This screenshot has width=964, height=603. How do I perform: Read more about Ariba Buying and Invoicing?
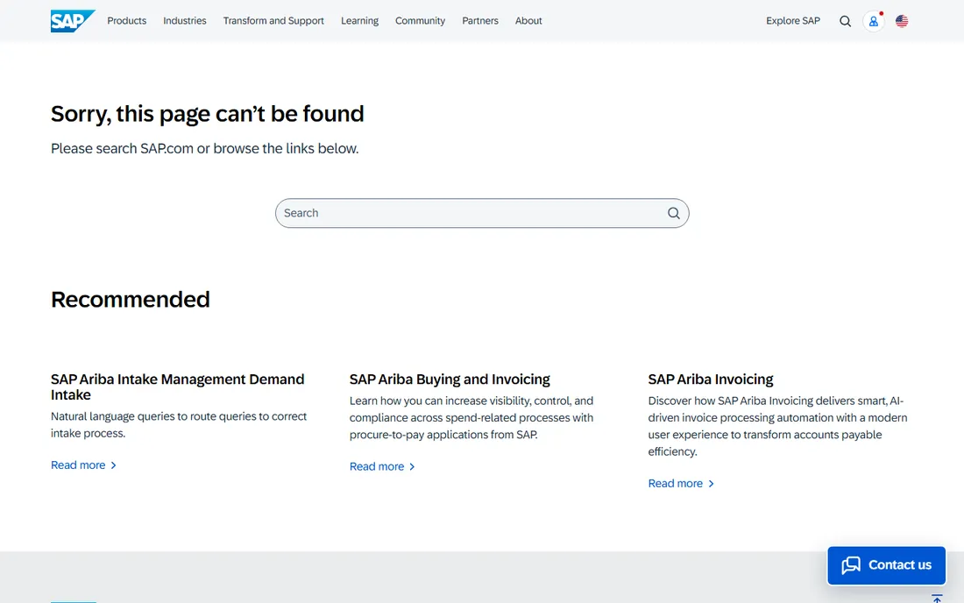pos(382,466)
